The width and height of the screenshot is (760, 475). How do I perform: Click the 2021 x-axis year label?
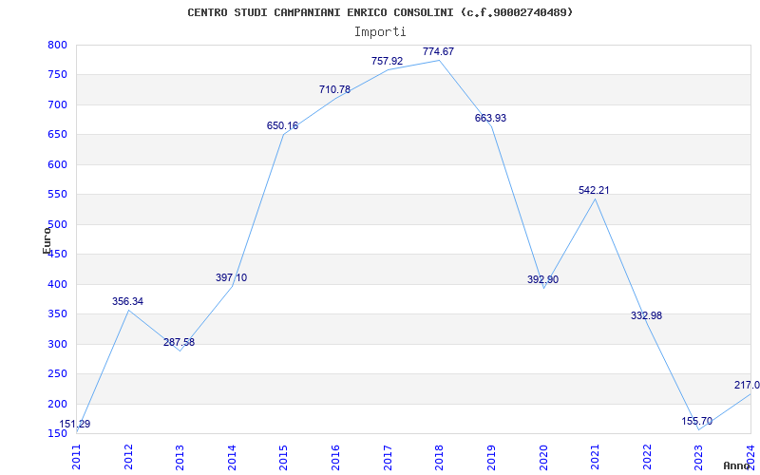pos(596,457)
